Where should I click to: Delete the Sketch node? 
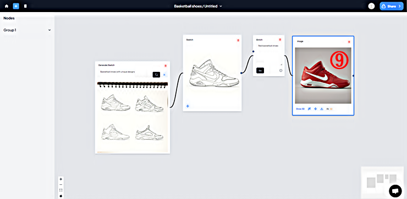(238, 41)
